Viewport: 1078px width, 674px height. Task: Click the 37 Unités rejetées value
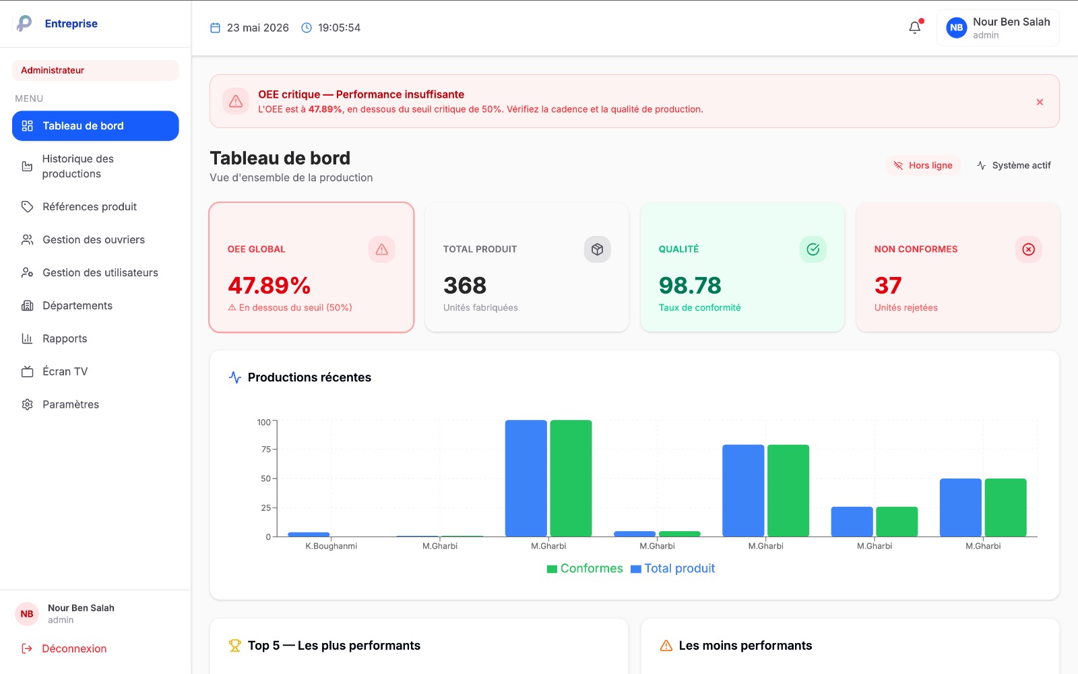point(888,286)
